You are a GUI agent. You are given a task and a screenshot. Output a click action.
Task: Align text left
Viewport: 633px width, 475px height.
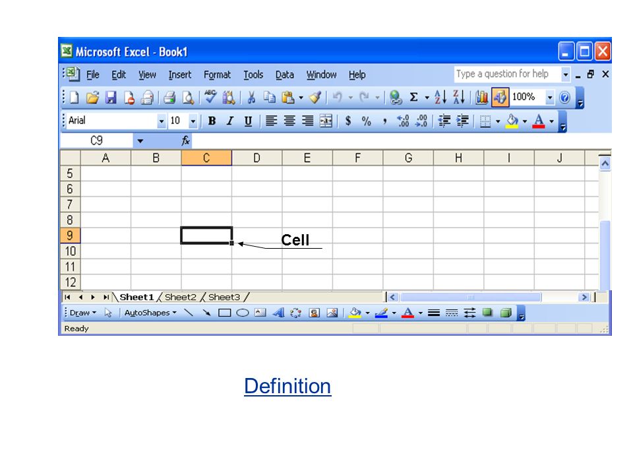point(271,121)
